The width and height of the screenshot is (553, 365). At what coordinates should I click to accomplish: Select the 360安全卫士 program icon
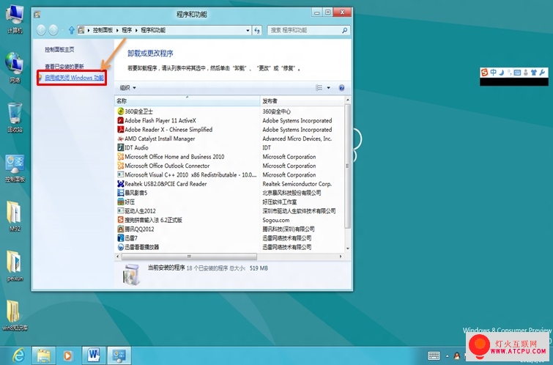(x=121, y=111)
